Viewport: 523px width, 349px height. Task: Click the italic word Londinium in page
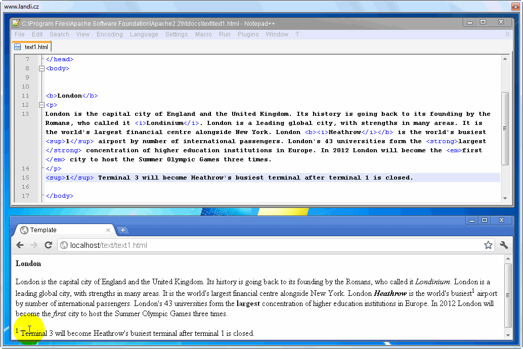[x=432, y=282]
